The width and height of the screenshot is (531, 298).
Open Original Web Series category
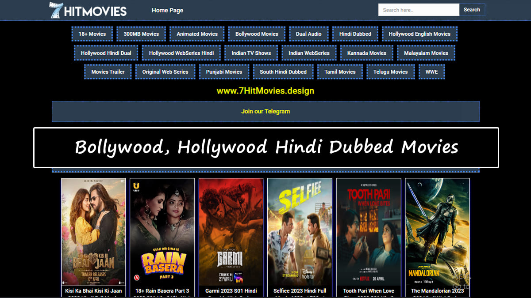165,72
